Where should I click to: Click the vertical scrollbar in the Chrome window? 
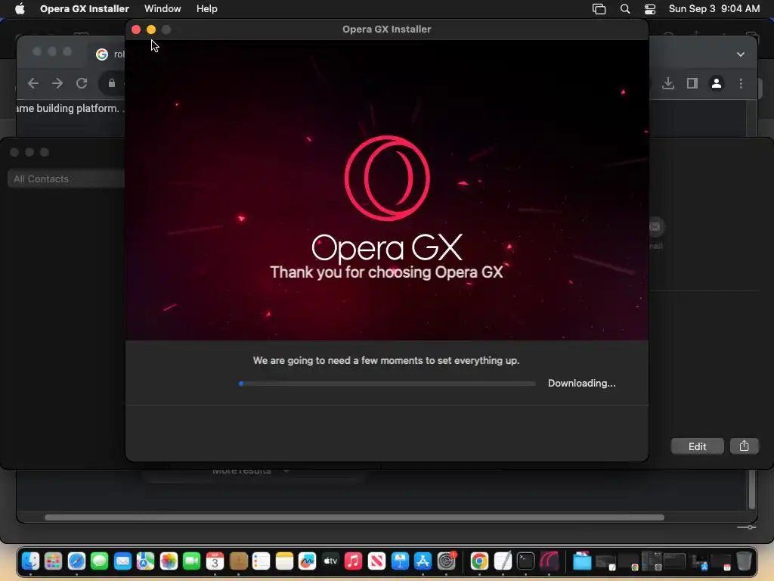point(752,489)
